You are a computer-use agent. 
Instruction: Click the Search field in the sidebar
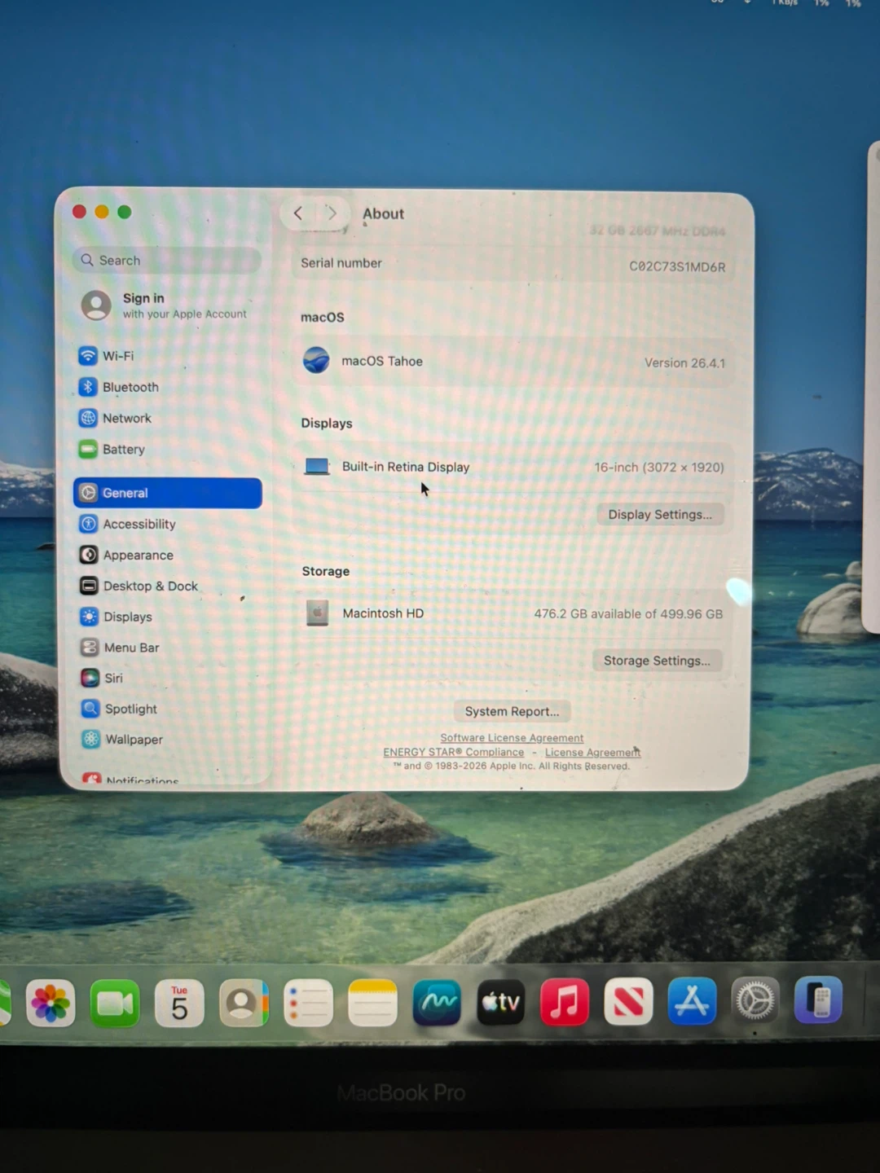(167, 260)
